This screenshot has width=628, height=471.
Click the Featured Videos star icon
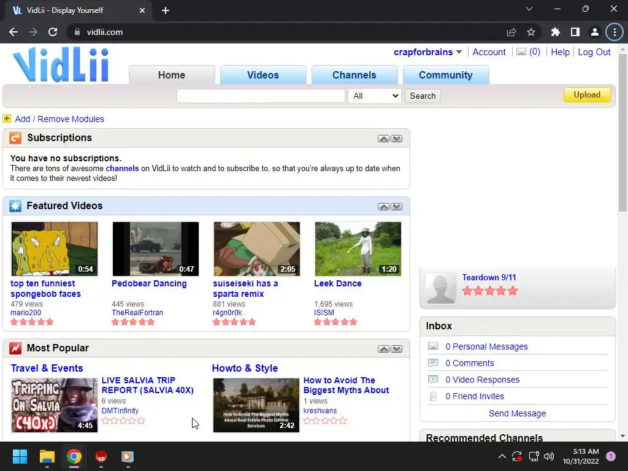click(x=15, y=206)
